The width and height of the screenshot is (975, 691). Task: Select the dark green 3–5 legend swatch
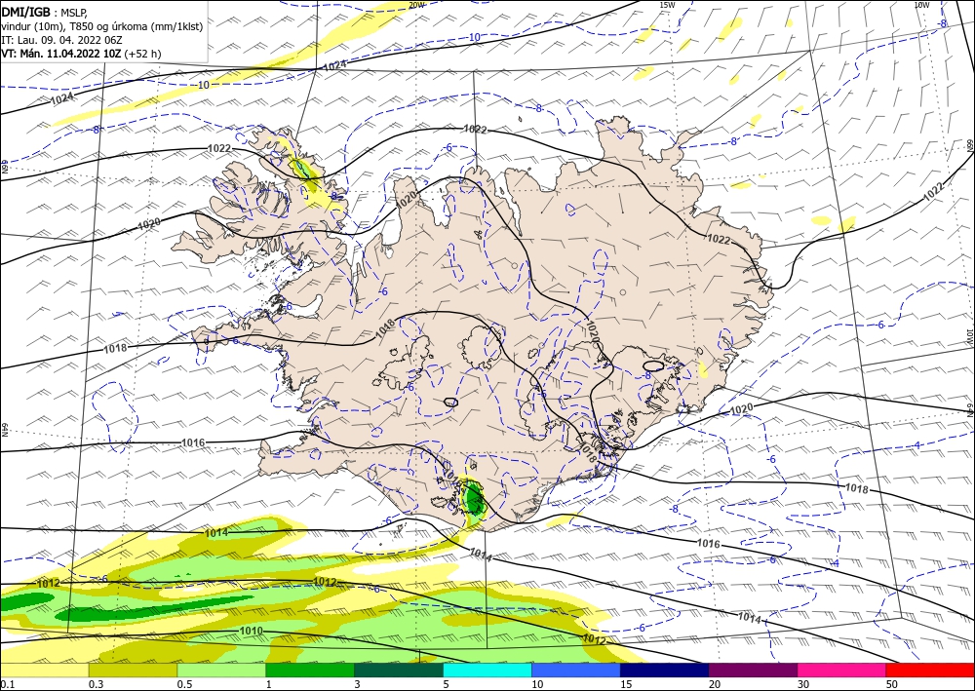(399, 670)
